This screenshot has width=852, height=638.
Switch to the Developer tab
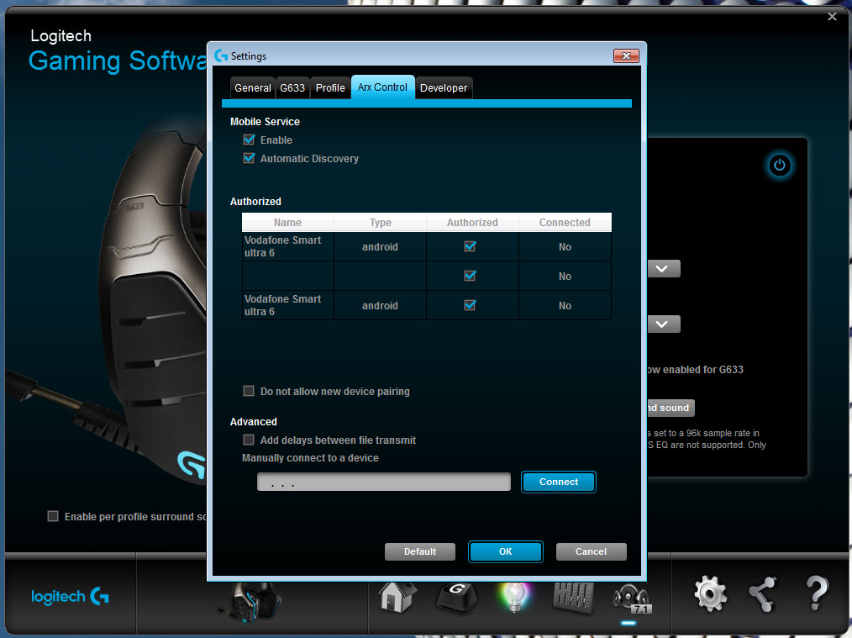point(444,88)
